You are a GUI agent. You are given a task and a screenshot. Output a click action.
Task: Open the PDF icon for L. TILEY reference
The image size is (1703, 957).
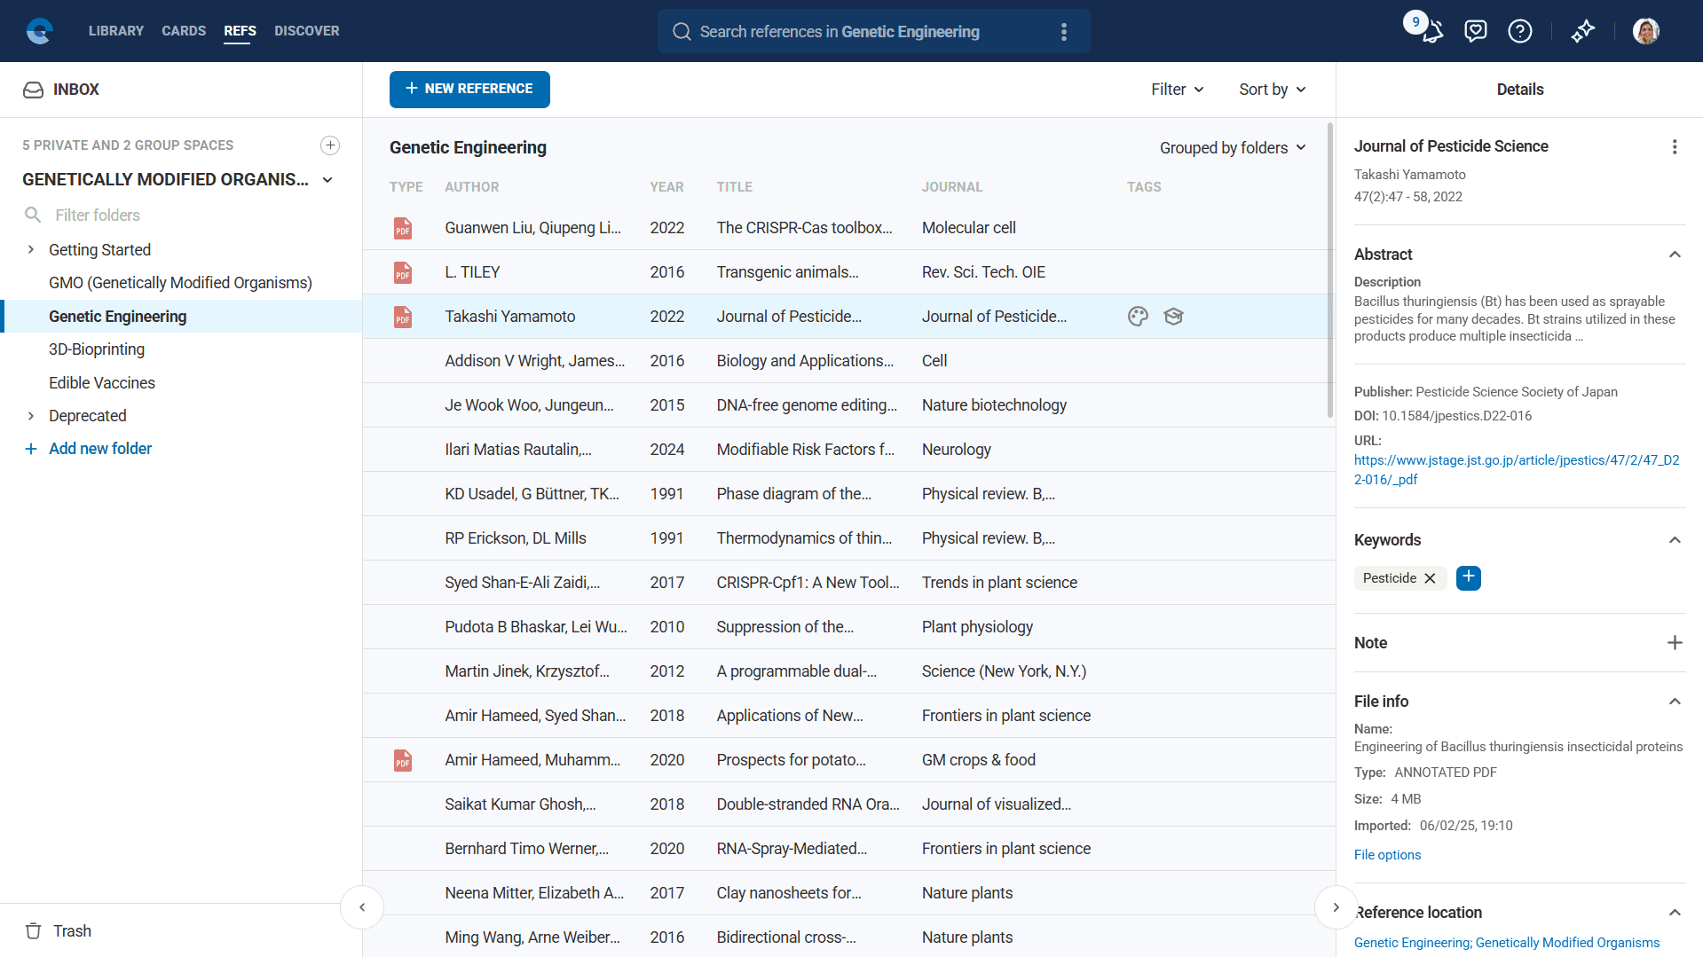point(403,272)
